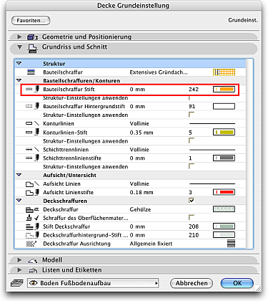268x301 pixels.
Task: Collapse the Bauteilschraffuren/Konturen group
Action: click(19, 80)
